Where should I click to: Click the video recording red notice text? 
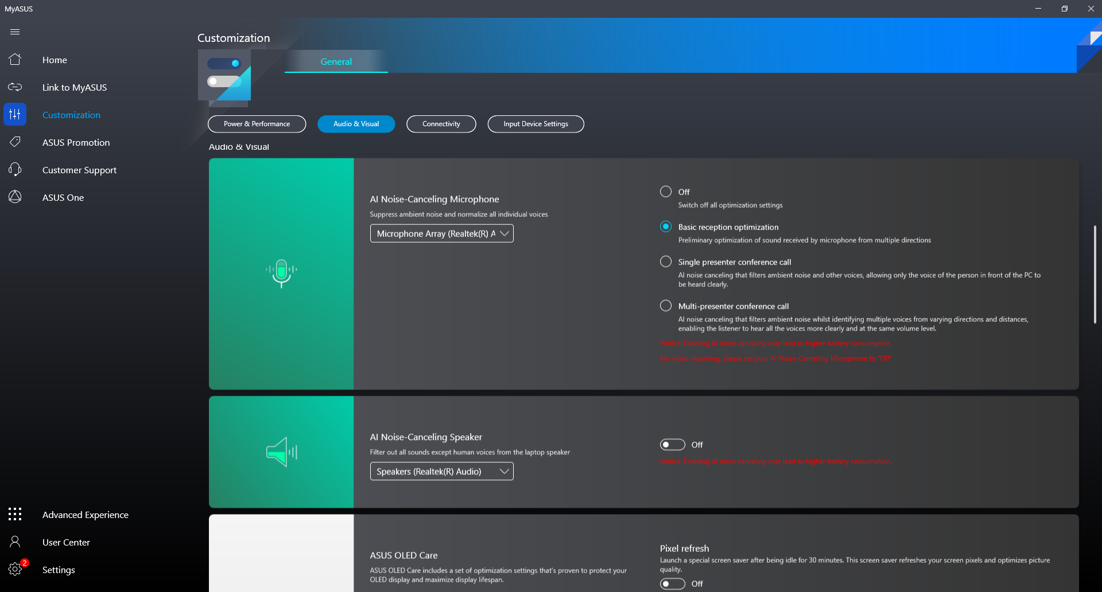pos(776,359)
